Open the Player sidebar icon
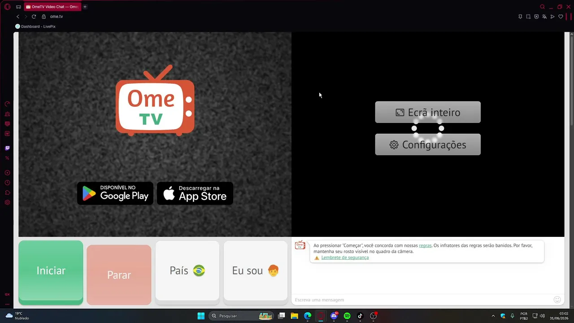The image size is (574, 323). point(7,173)
